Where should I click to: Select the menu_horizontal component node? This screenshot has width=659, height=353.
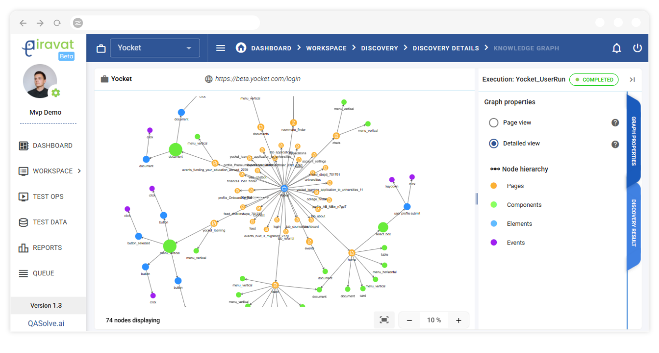[x=384, y=265]
